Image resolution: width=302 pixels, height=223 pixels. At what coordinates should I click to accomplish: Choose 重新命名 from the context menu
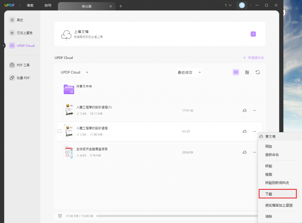[272, 155]
